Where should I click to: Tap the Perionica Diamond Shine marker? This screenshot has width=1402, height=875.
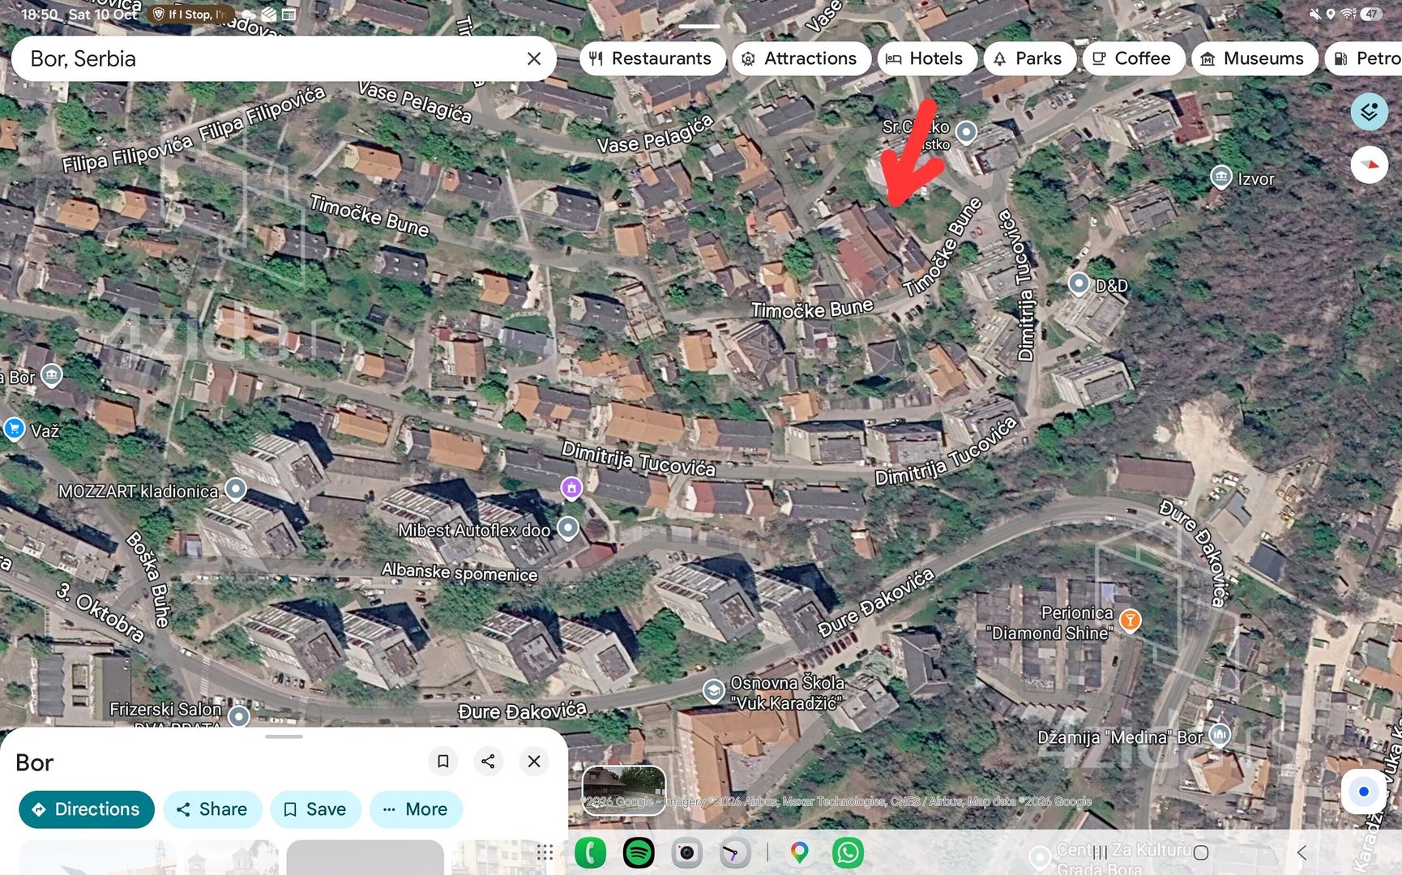coord(1130,621)
